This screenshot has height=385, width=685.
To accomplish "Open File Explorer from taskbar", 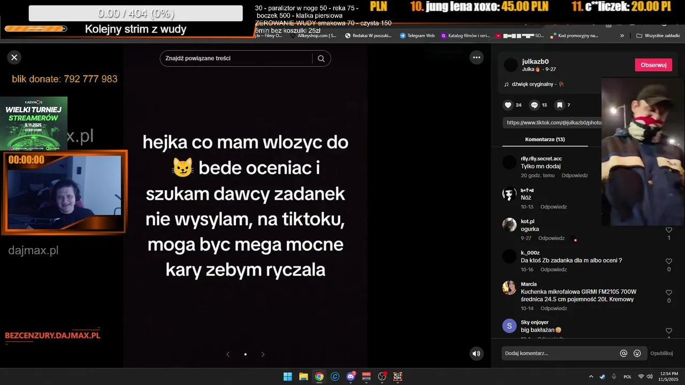I will click(303, 376).
